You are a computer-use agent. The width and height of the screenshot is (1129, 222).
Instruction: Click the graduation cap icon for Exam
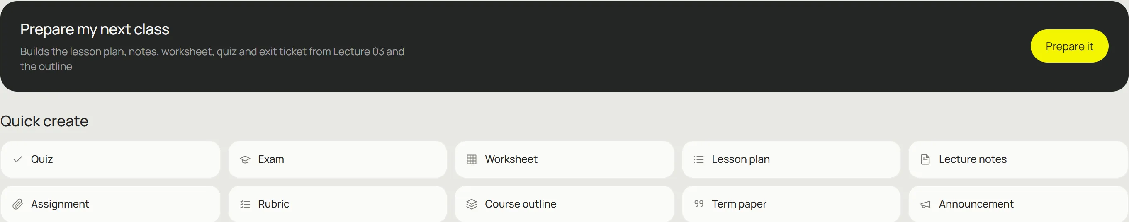[x=245, y=159]
